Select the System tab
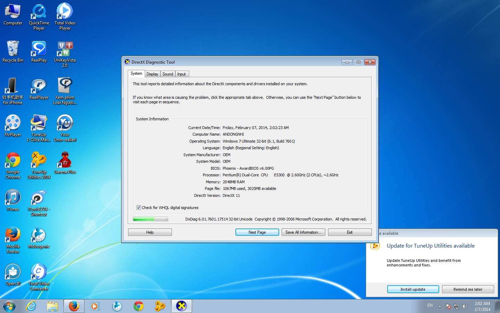Screen dimensions: 500x313 point(136,73)
